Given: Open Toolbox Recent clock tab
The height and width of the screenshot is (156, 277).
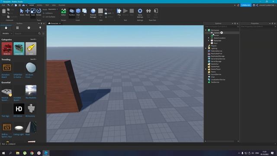Looking at the screenshot, I should click(29, 28).
